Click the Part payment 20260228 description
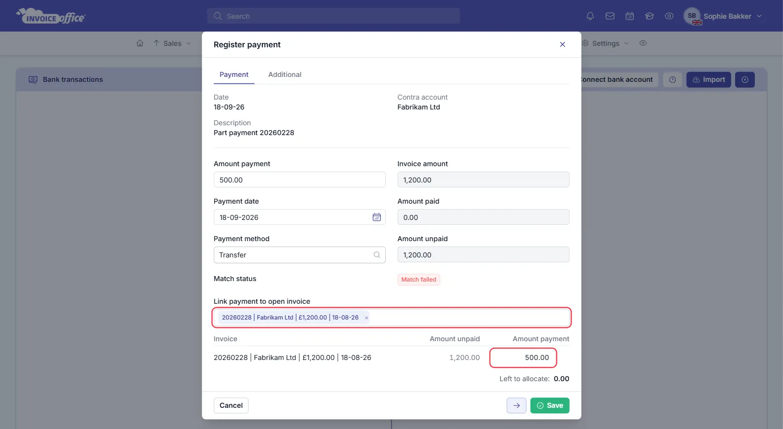The height and width of the screenshot is (429, 783). (x=254, y=133)
